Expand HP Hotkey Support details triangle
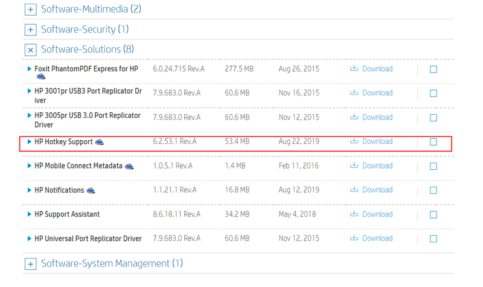The height and width of the screenshot is (287, 483). 29,141
